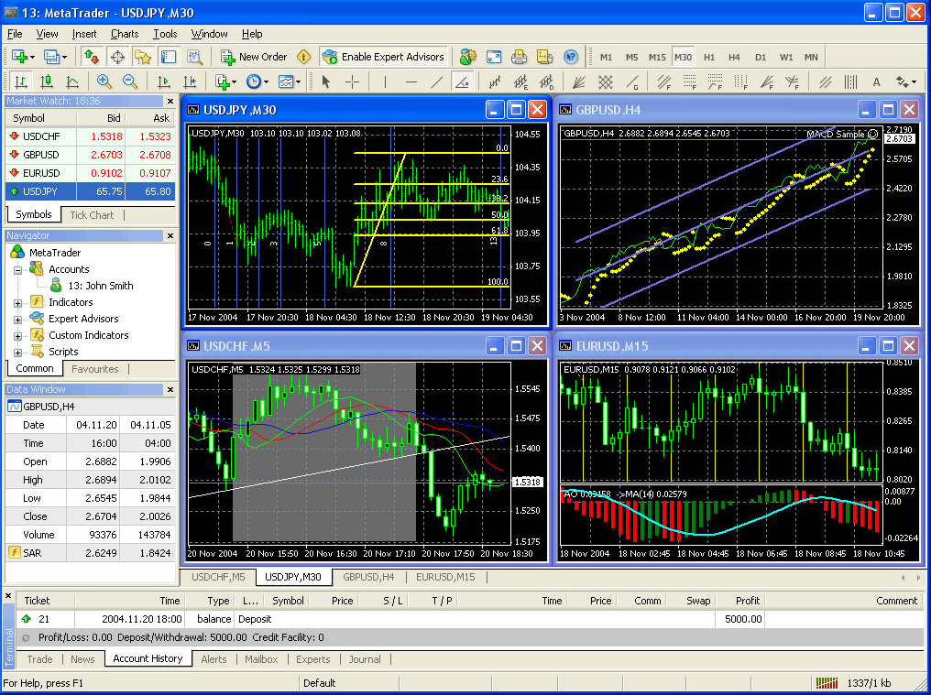
Task: Launch MetaEditor via the yellow diamond icon
Action: click(x=304, y=57)
